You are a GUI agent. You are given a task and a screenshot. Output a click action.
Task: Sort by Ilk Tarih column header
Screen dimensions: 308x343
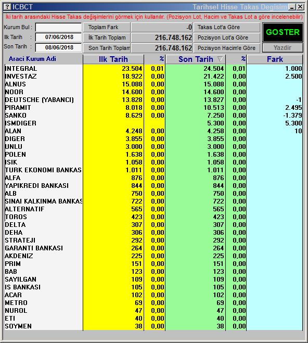(x=113, y=59)
